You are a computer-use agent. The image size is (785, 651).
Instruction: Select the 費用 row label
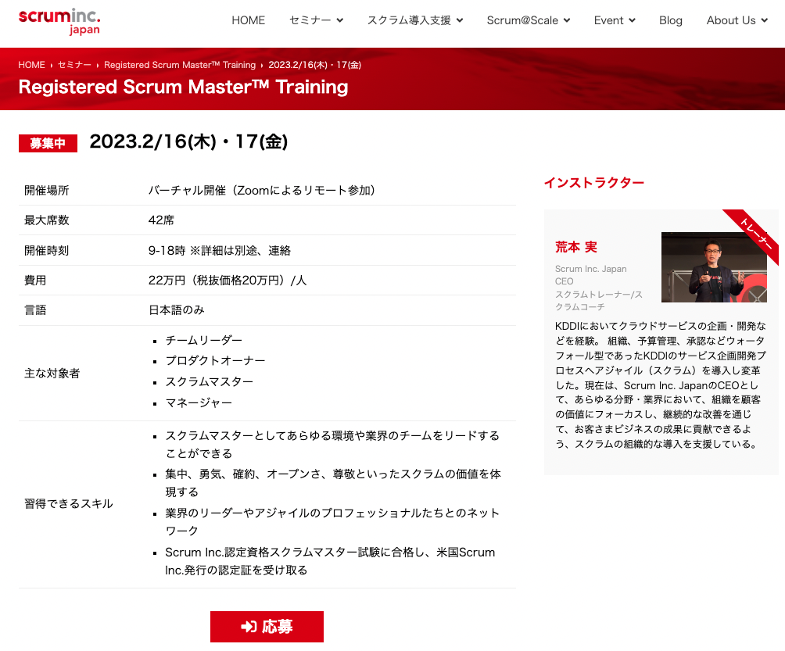pos(35,281)
